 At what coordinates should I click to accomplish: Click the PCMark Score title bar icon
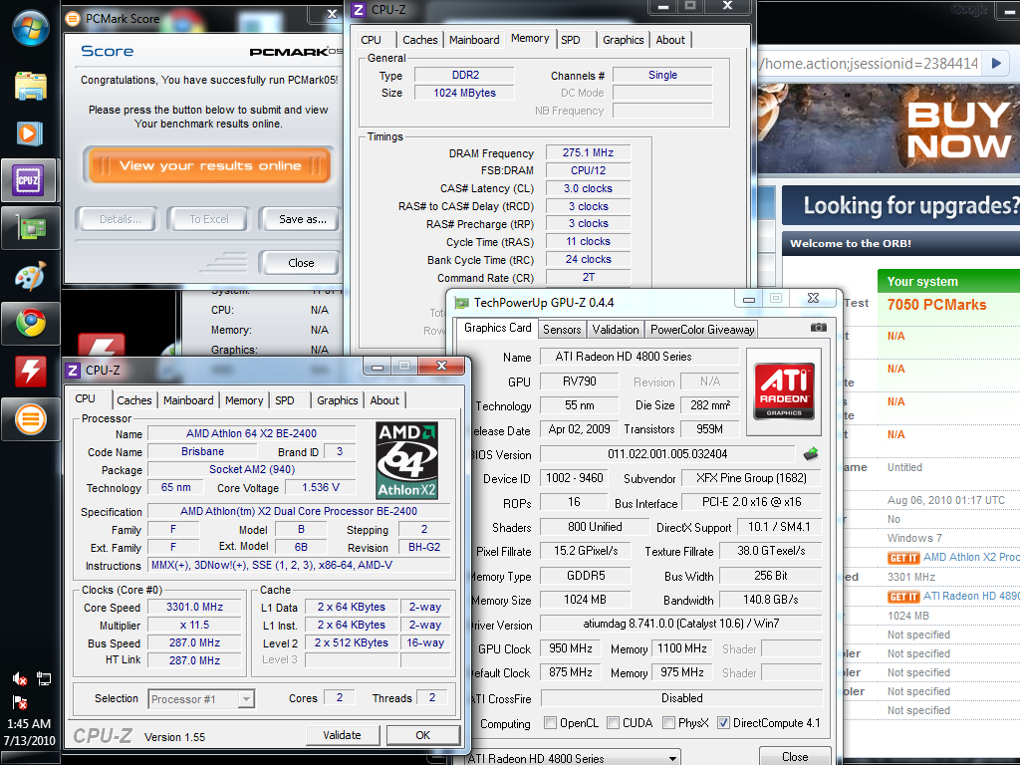click(74, 18)
